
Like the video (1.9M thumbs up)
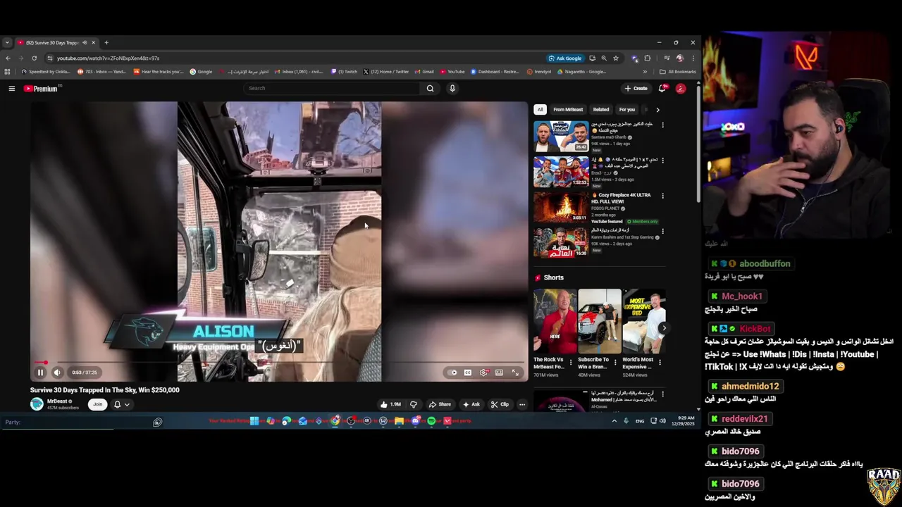[391, 404]
